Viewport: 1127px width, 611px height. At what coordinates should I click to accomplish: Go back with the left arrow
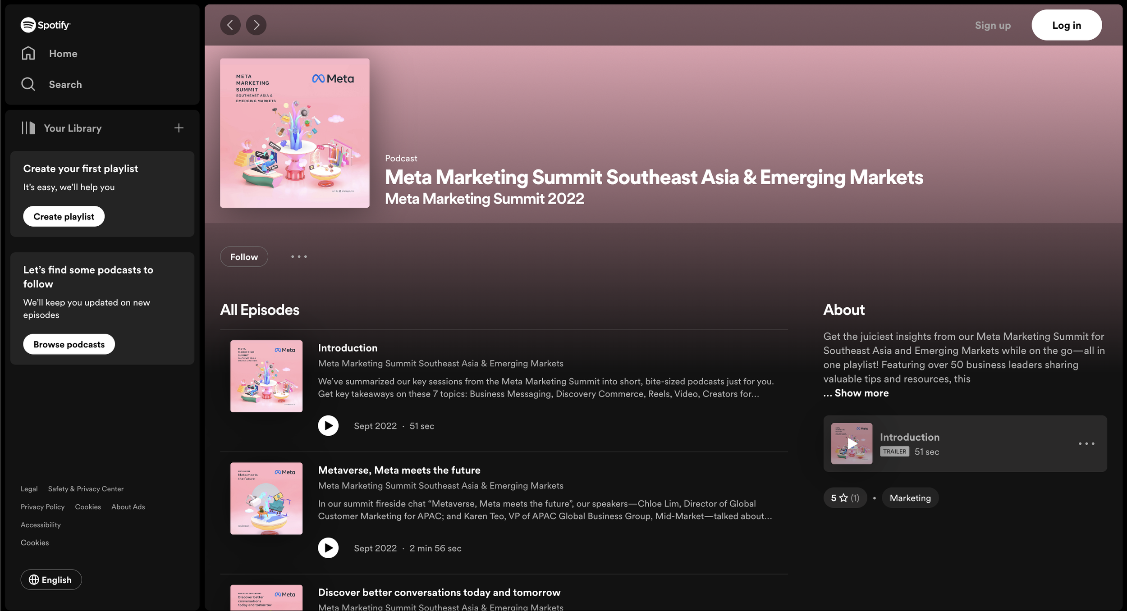(230, 25)
